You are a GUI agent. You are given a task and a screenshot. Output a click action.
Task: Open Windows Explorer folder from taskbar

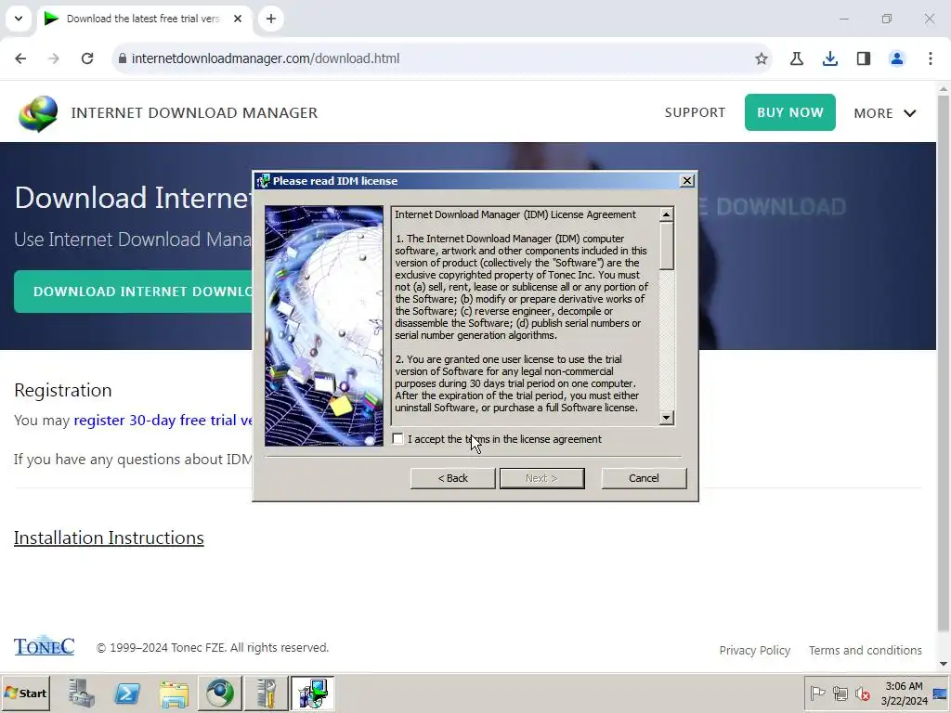pyautogui.click(x=174, y=693)
